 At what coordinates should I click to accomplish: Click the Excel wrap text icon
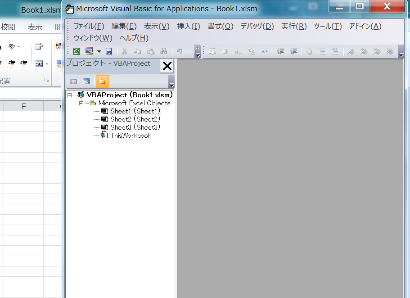[x=39, y=46]
